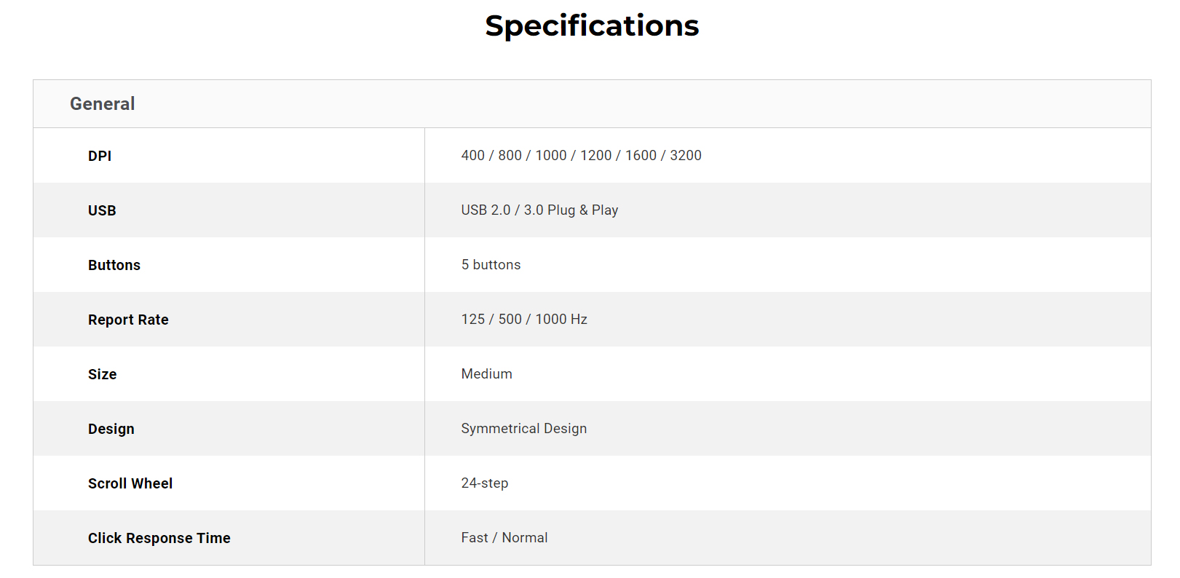Select the Medium size value
The image size is (1180, 578).
pyautogui.click(x=486, y=373)
